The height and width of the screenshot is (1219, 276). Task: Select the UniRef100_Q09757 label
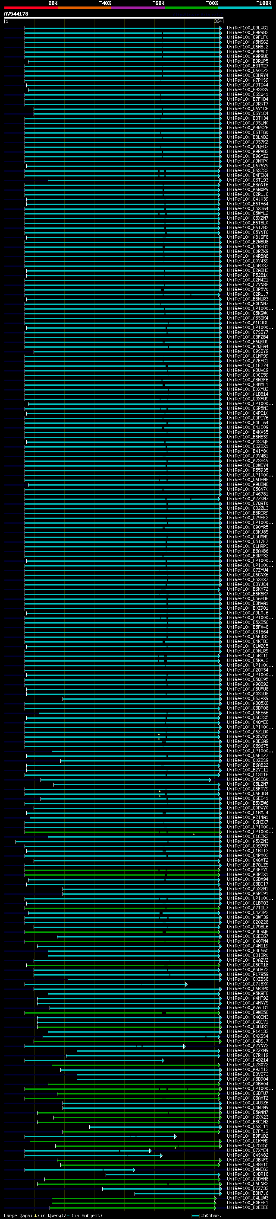(247, 846)
